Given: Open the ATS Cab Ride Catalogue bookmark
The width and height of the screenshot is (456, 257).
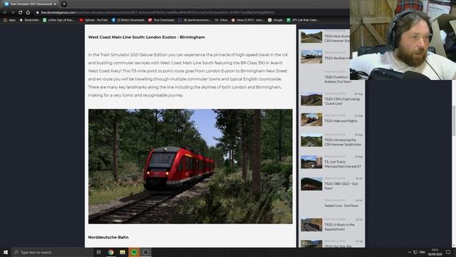Looking at the screenshot, I should pyautogui.click(x=302, y=20).
